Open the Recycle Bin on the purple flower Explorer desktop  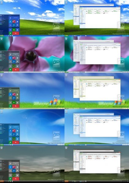pos(66,39)
